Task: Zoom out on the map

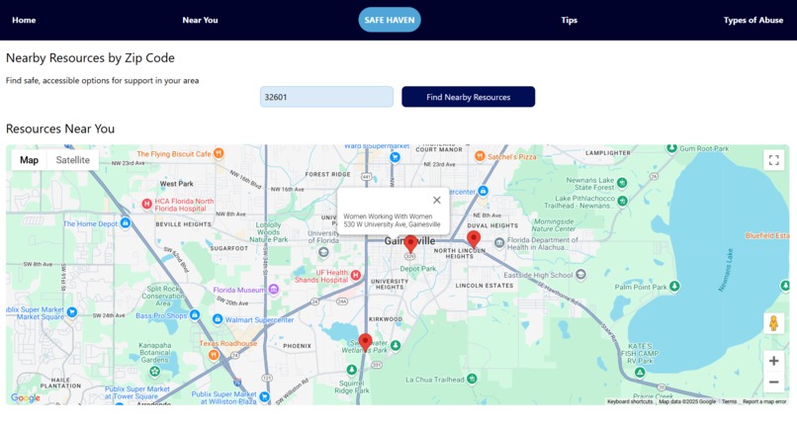Action: click(x=773, y=383)
